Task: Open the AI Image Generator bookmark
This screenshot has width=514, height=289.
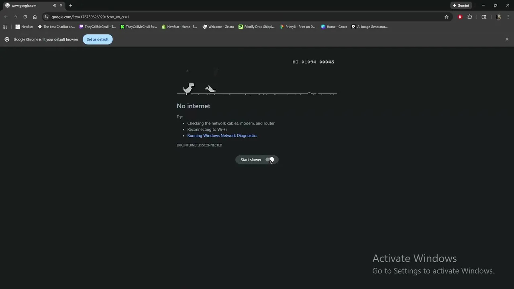Action: [369, 27]
